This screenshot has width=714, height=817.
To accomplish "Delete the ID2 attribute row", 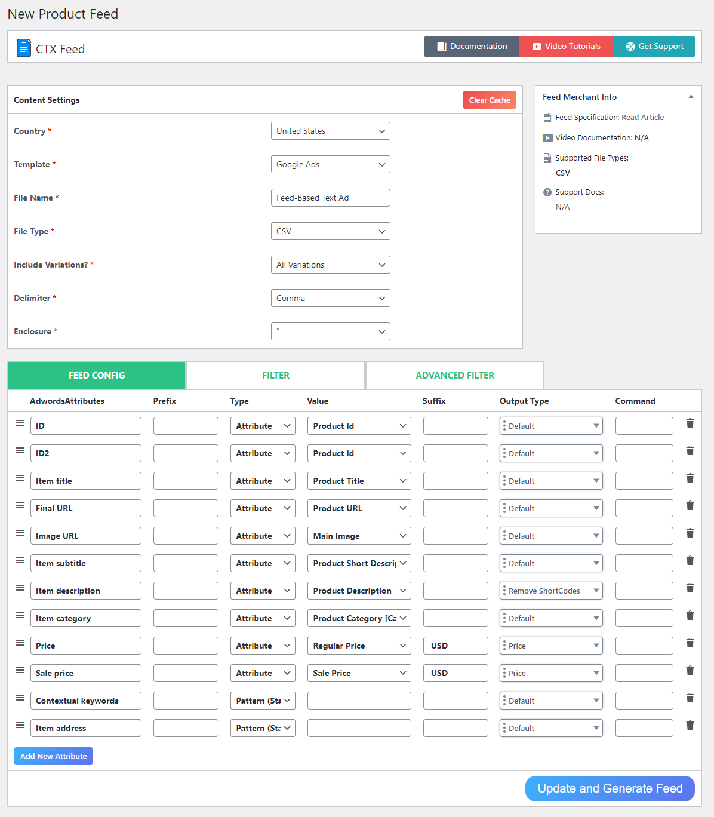I will point(690,450).
